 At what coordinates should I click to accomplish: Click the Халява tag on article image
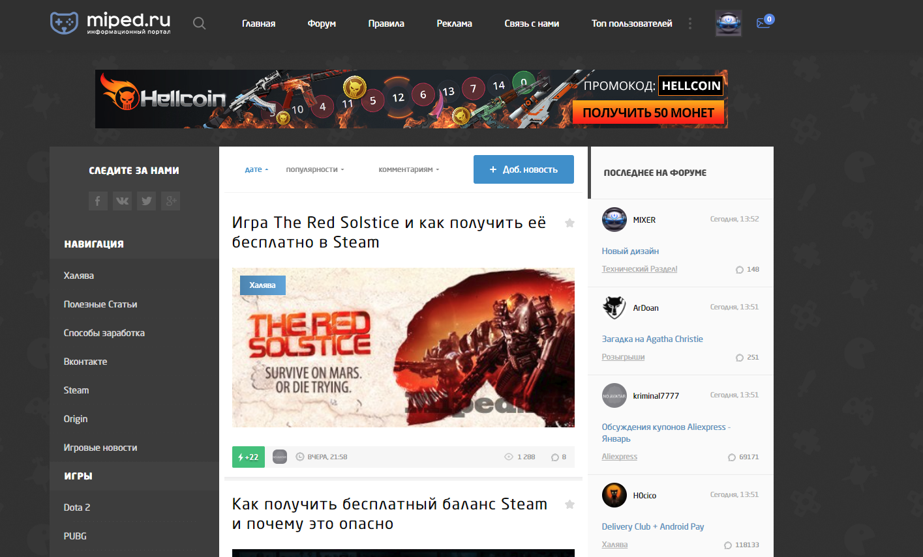(262, 285)
